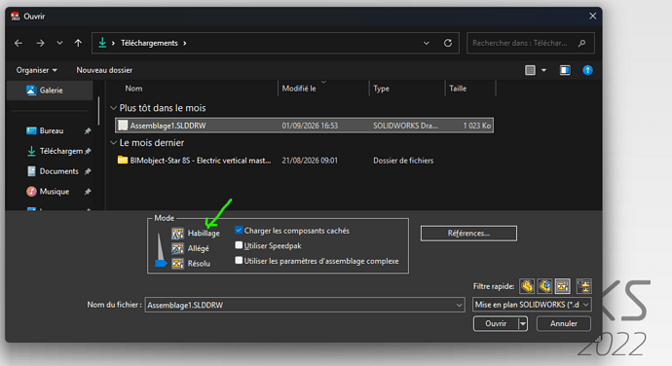Filter by assemblies in Filtre rapide
Image resolution: width=672 pixels, height=366 pixels.
click(544, 286)
